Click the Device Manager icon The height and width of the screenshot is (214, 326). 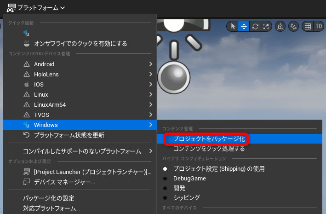coord(27,182)
